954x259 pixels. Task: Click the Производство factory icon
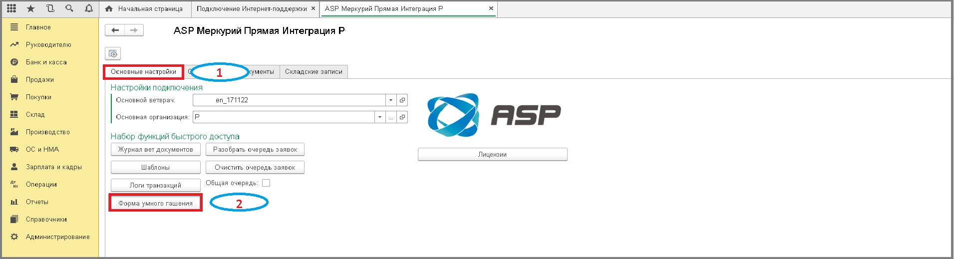tap(14, 132)
